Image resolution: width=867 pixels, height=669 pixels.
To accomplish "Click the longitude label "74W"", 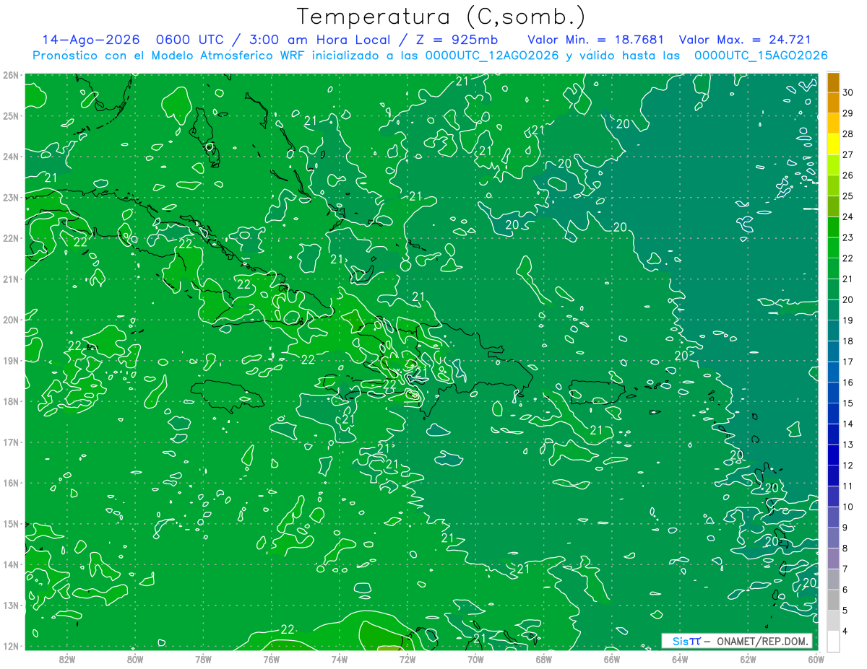I will point(339,659).
